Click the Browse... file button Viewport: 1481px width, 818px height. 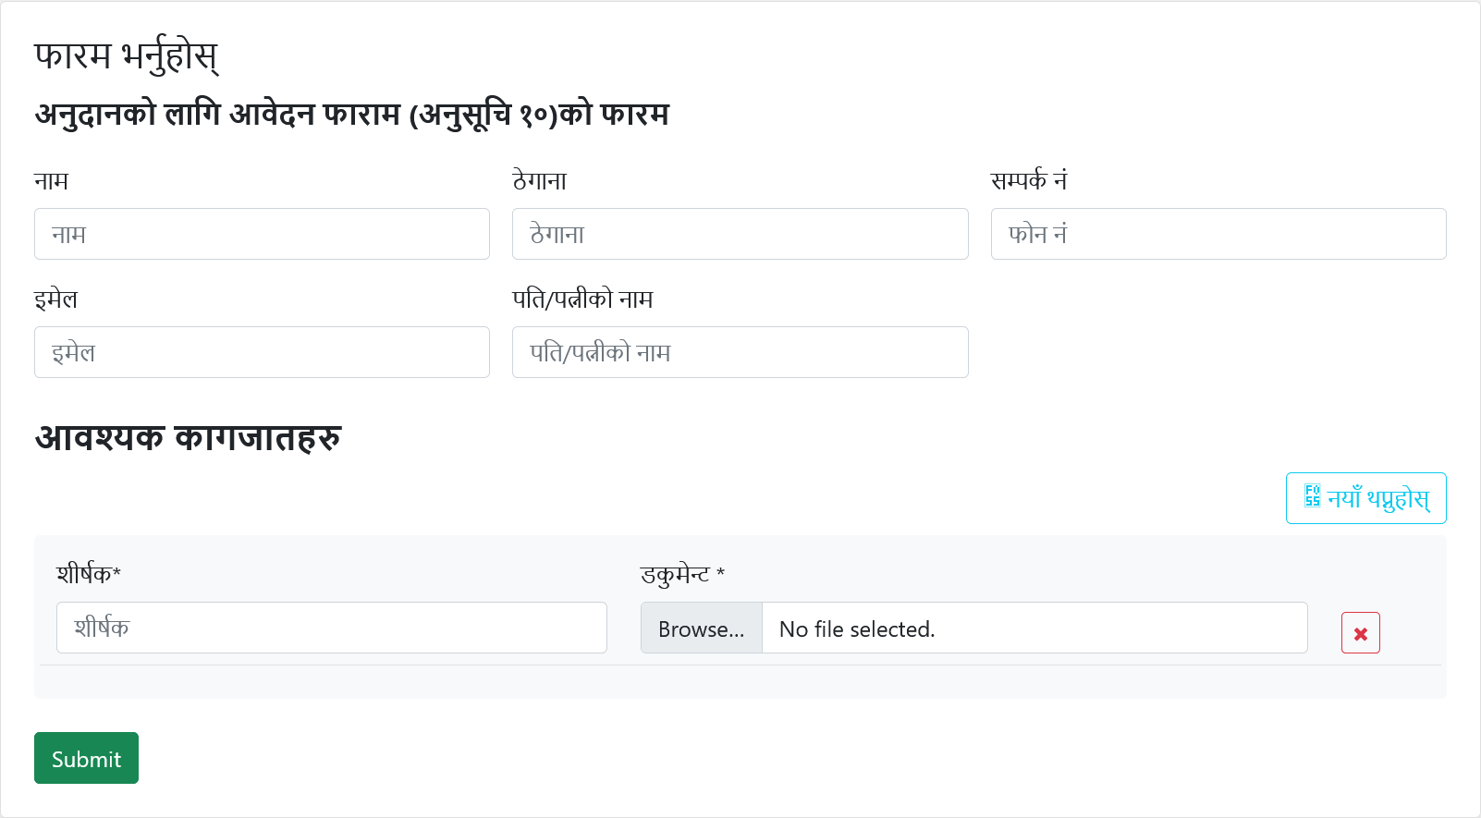pos(701,629)
